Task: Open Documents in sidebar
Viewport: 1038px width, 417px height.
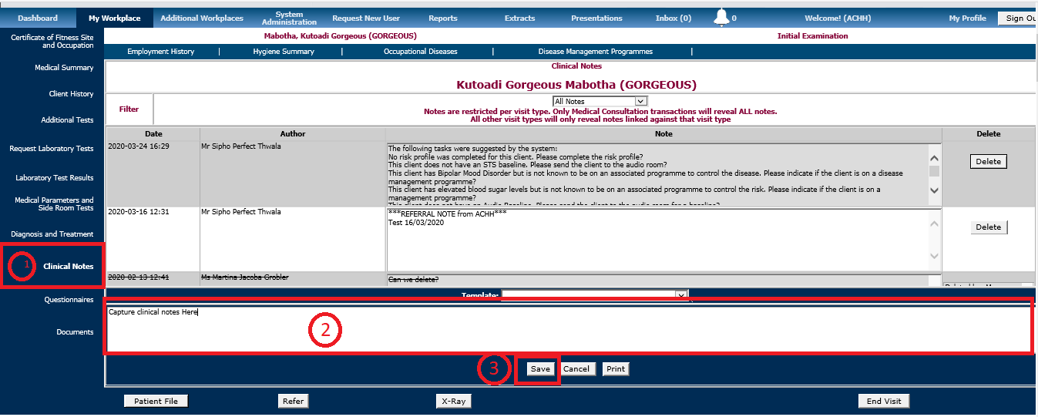Action: click(x=75, y=332)
